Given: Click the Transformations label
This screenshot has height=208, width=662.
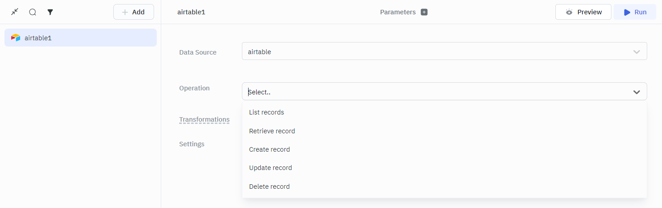Looking at the screenshot, I should point(204,119).
